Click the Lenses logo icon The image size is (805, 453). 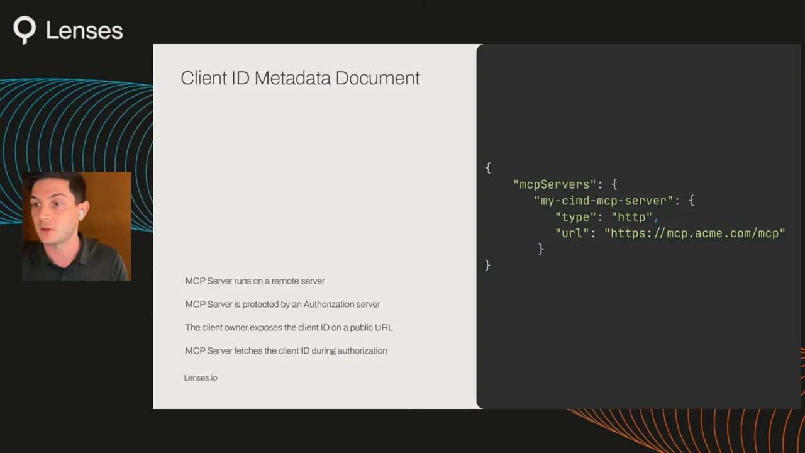coord(25,30)
